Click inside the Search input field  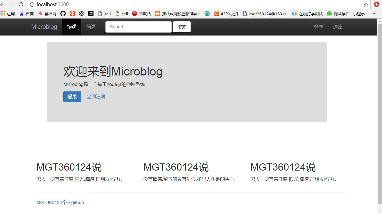(138, 26)
